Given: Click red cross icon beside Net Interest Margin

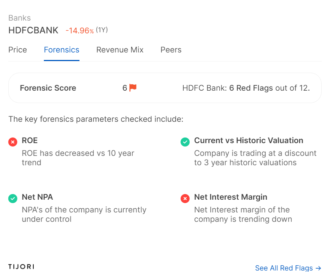Looking at the screenshot, I should 185,199.
